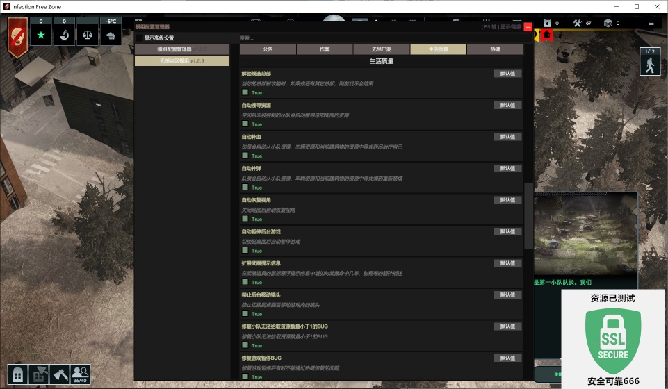Reset 自动补弹 with 默认值 button
This screenshot has width=668, height=389.
coord(507,169)
